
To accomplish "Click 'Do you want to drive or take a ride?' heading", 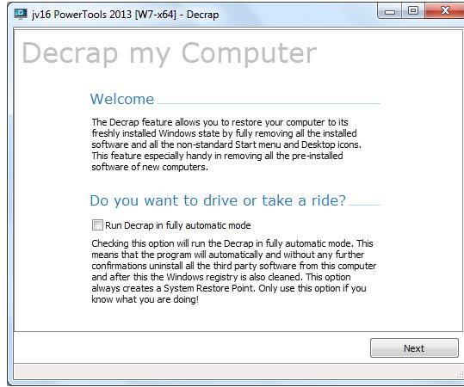I will (218, 200).
